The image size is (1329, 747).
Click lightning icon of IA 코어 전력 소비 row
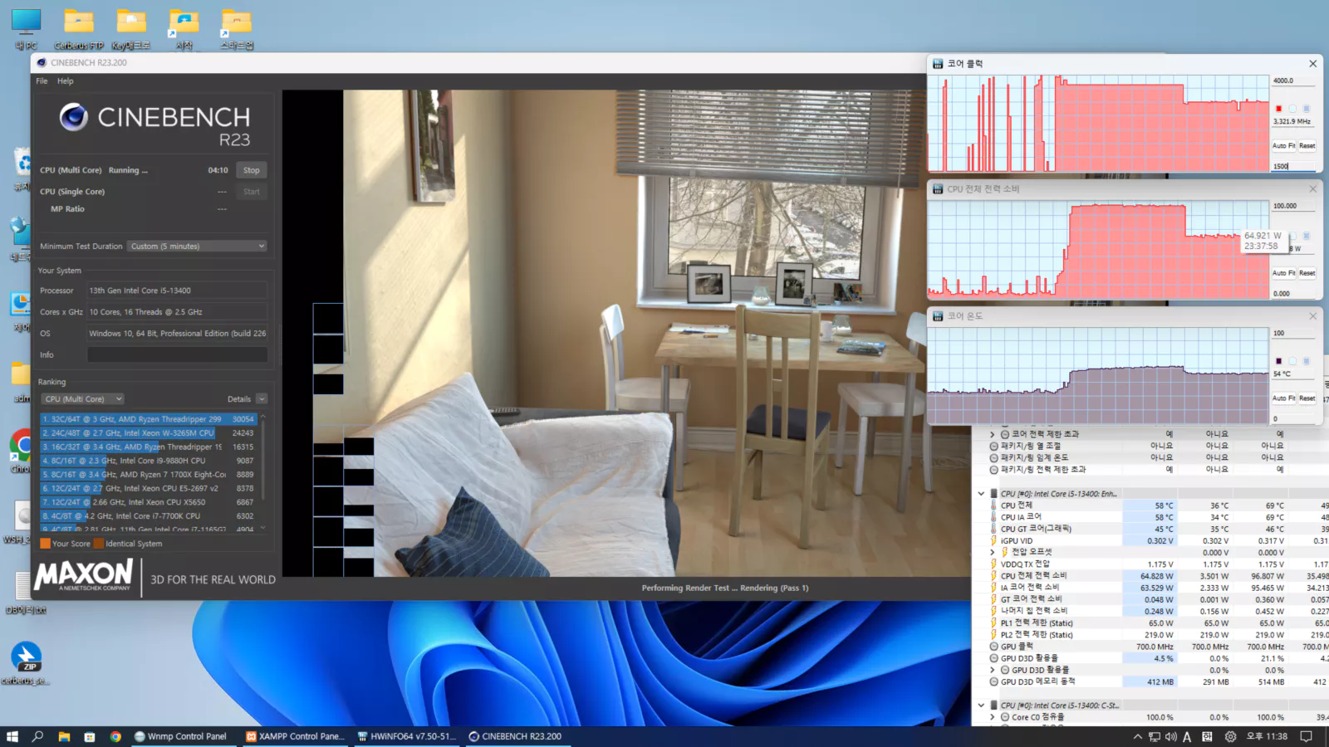coord(993,588)
